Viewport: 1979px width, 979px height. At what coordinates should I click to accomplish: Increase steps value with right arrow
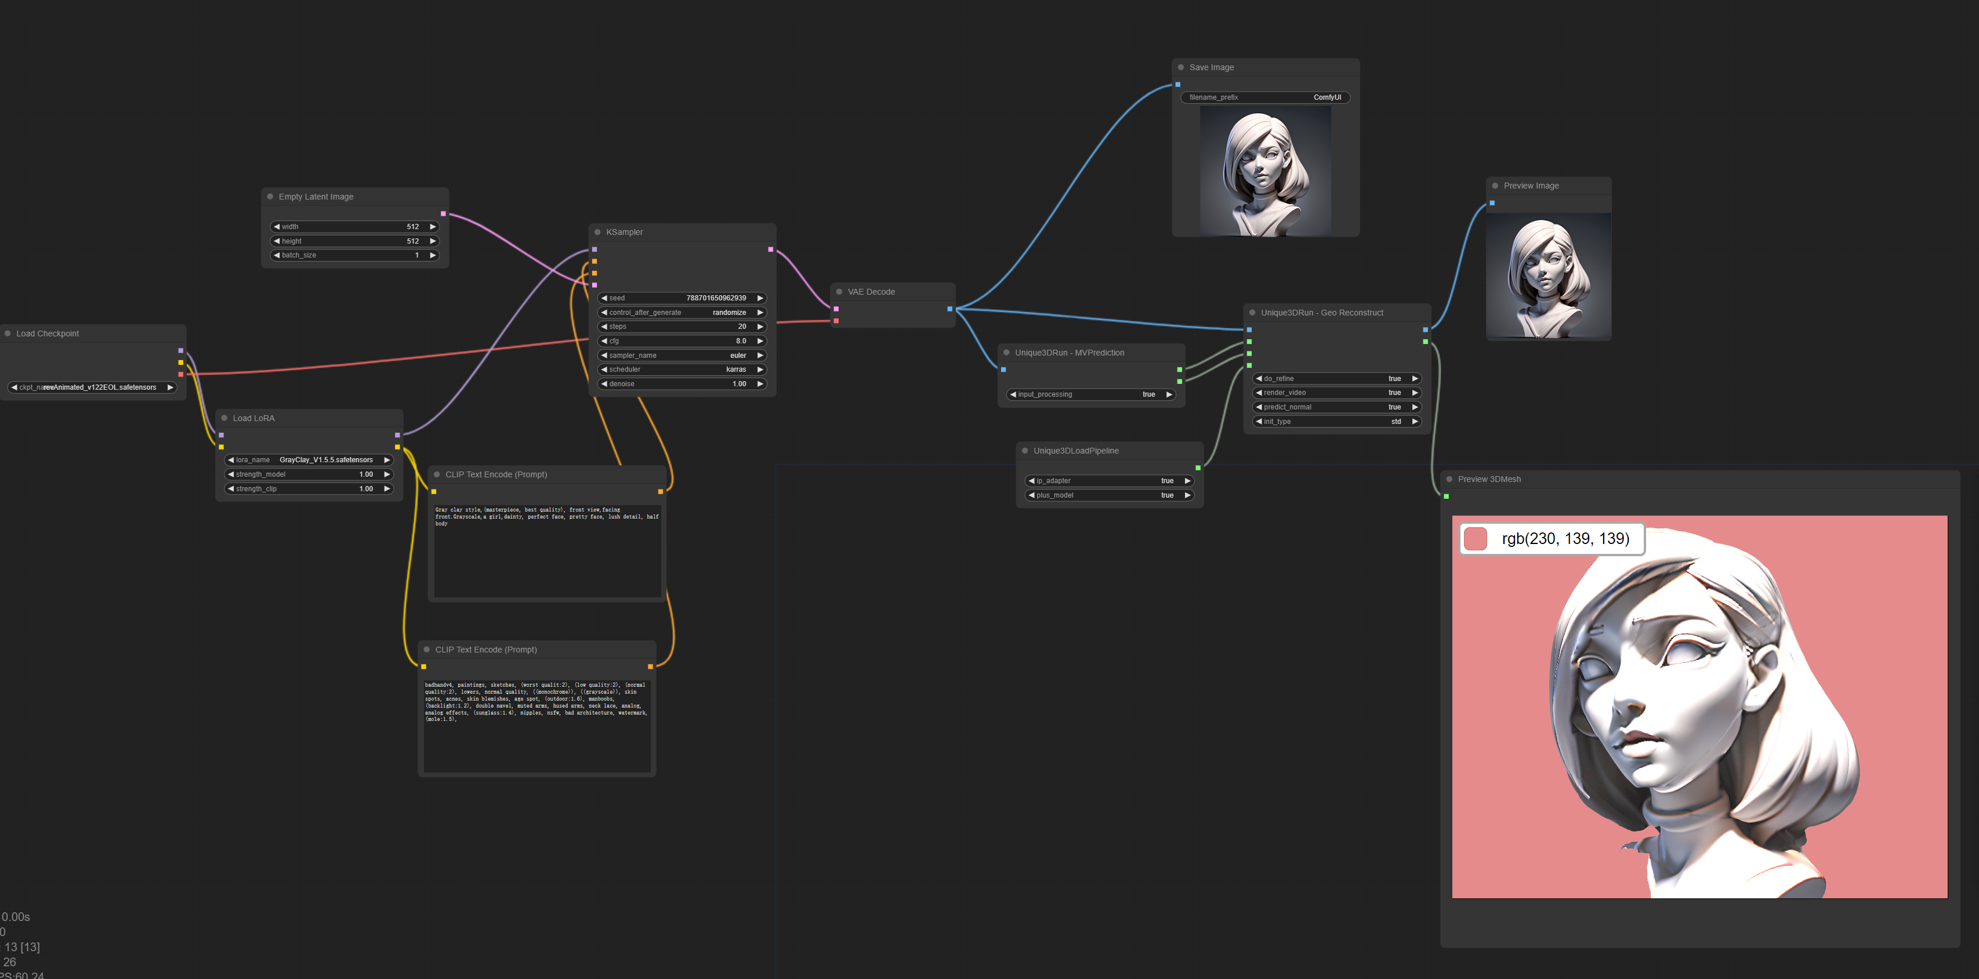(x=760, y=327)
